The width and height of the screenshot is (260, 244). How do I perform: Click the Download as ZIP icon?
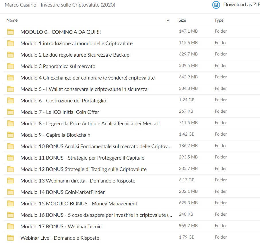click(216, 5)
